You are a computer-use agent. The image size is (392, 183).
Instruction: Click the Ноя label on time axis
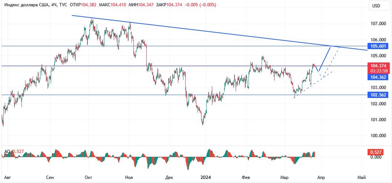129,177
